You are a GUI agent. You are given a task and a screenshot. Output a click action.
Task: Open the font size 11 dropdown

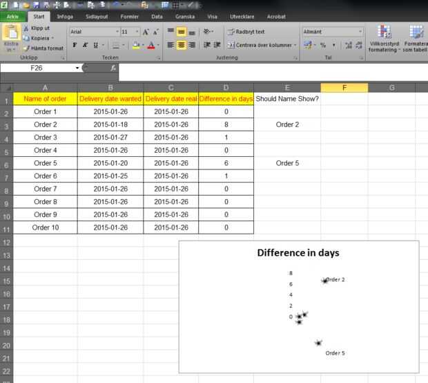(x=137, y=32)
